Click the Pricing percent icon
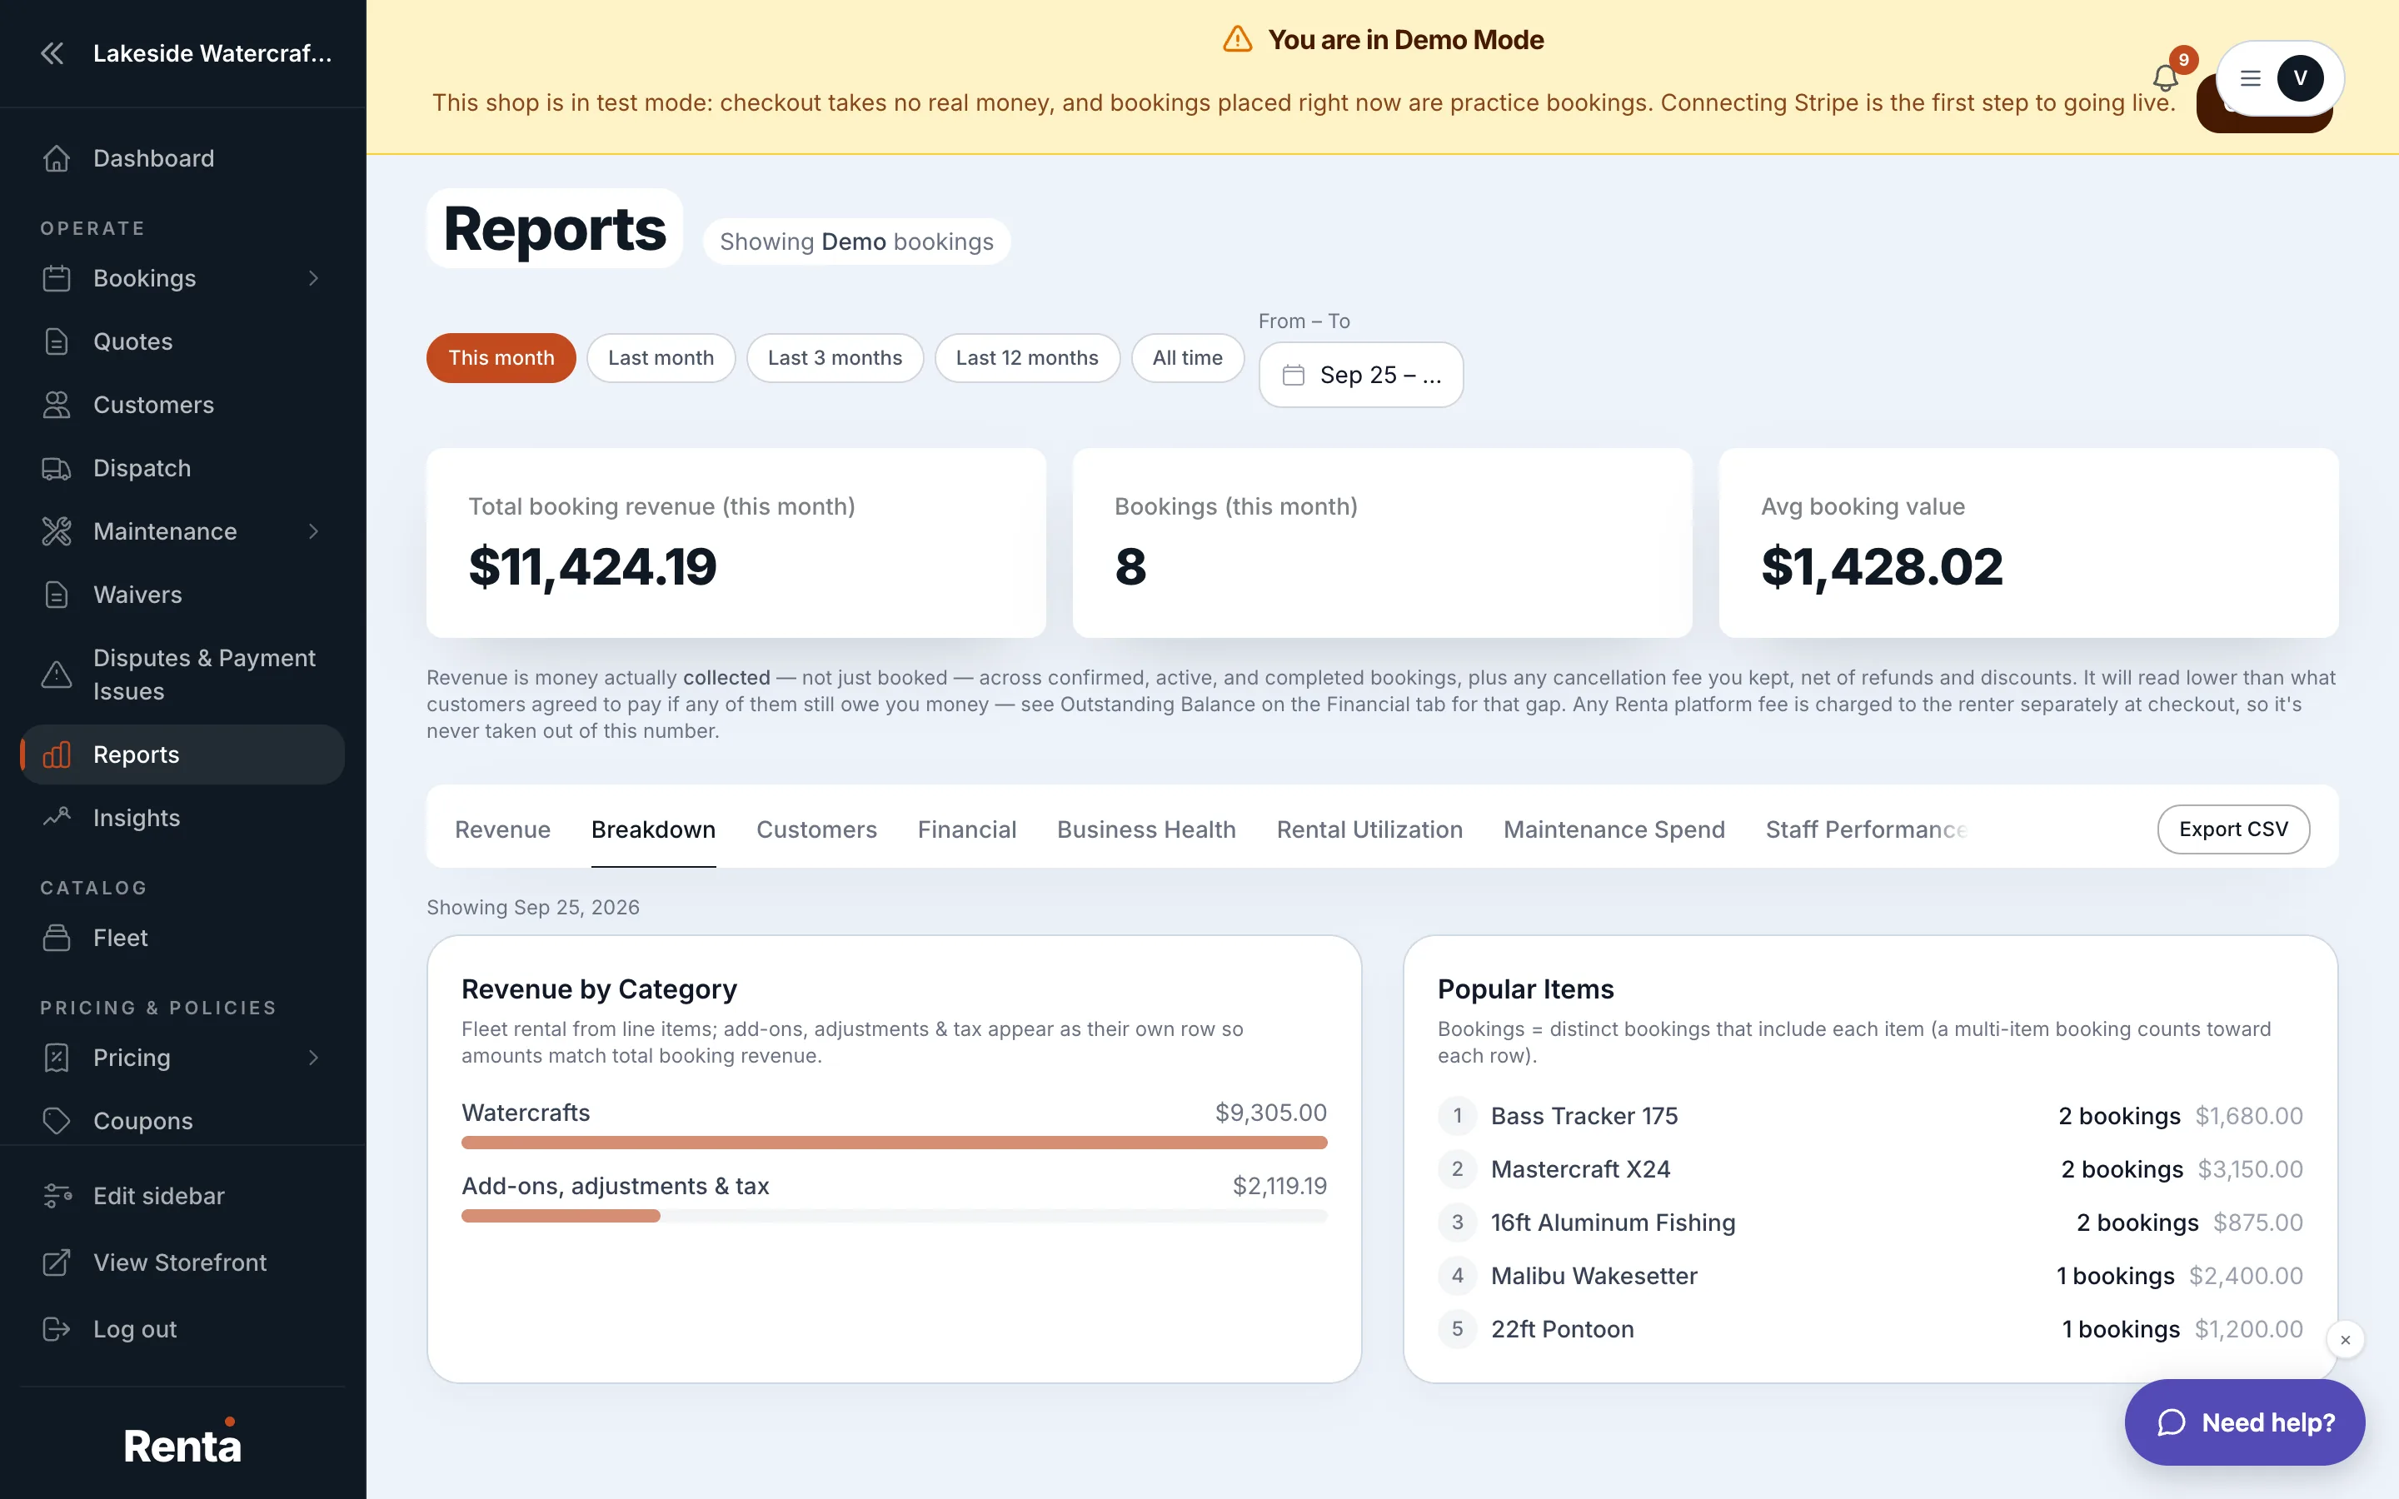The width and height of the screenshot is (2399, 1499). tap(57, 1058)
